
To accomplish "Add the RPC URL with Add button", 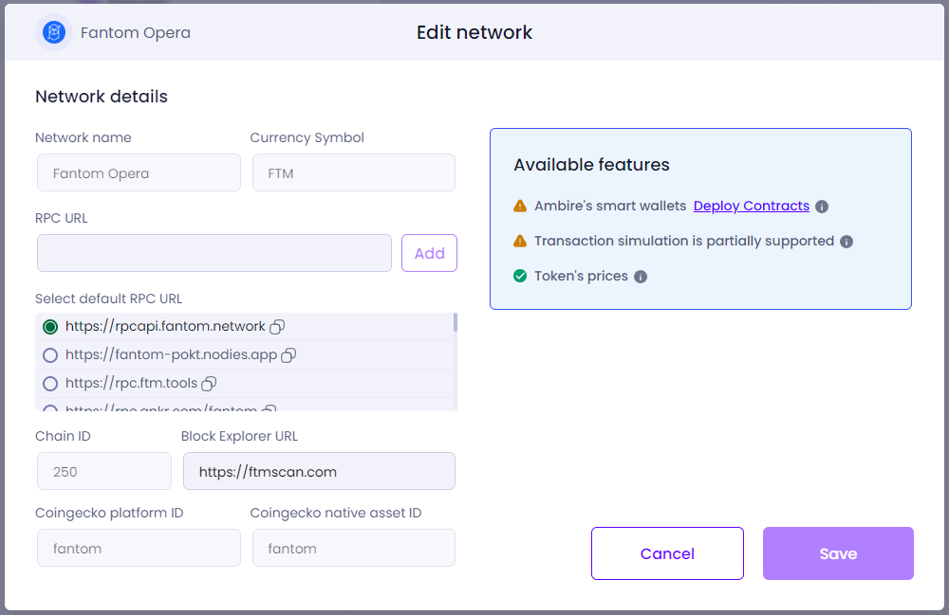I will click(x=429, y=253).
